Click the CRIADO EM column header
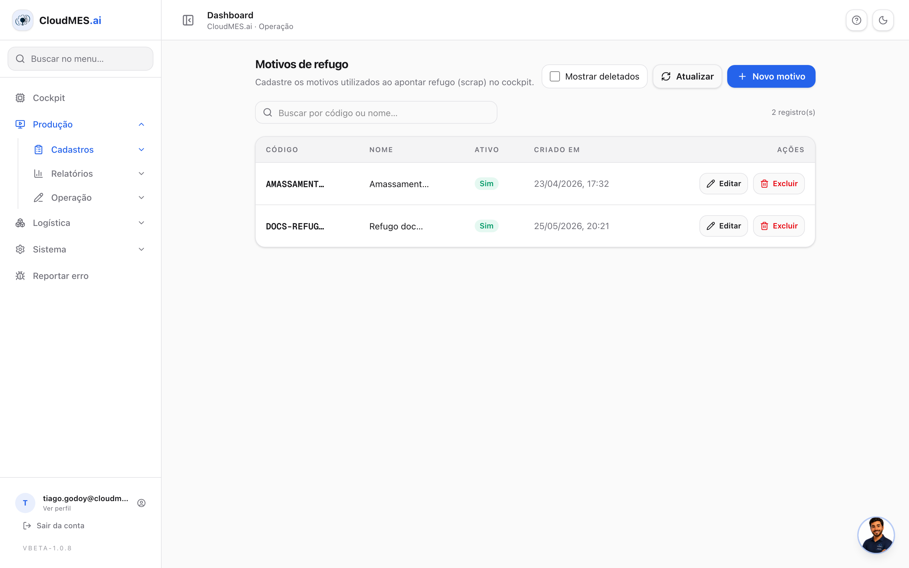This screenshot has width=909, height=568. [x=557, y=150]
